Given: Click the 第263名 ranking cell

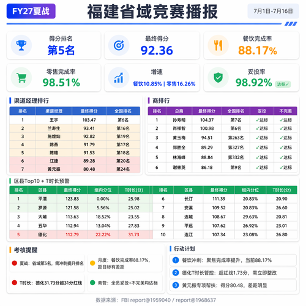Looking at the screenshot, I should (x=236, y=138).
